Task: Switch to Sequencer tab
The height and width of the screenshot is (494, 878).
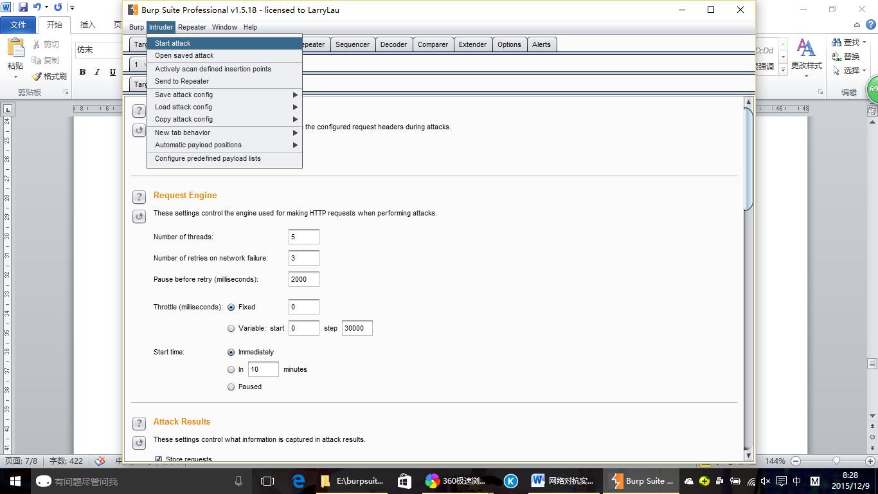Action: (352, 44)
